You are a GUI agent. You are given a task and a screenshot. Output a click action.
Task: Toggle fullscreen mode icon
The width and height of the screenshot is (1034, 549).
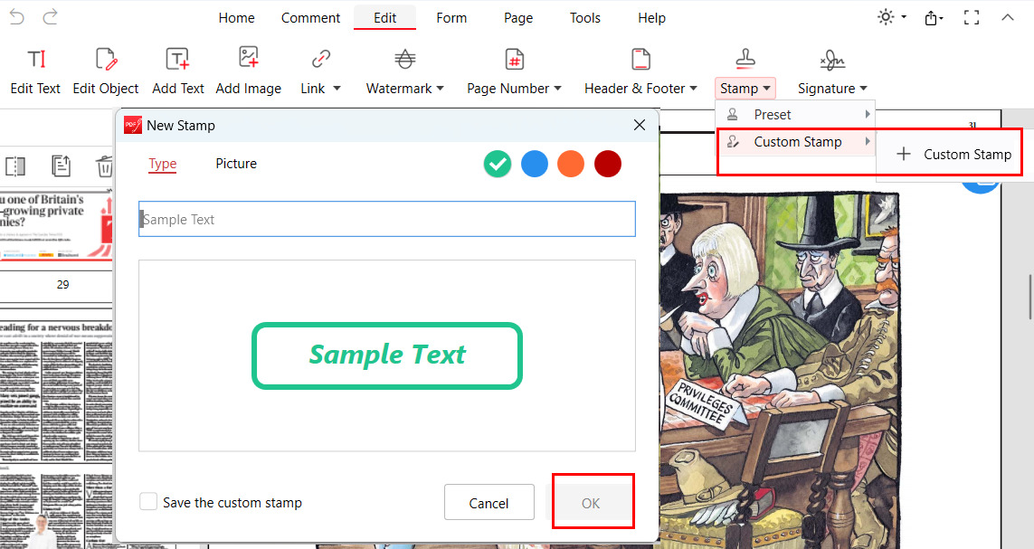coord(972,17)
